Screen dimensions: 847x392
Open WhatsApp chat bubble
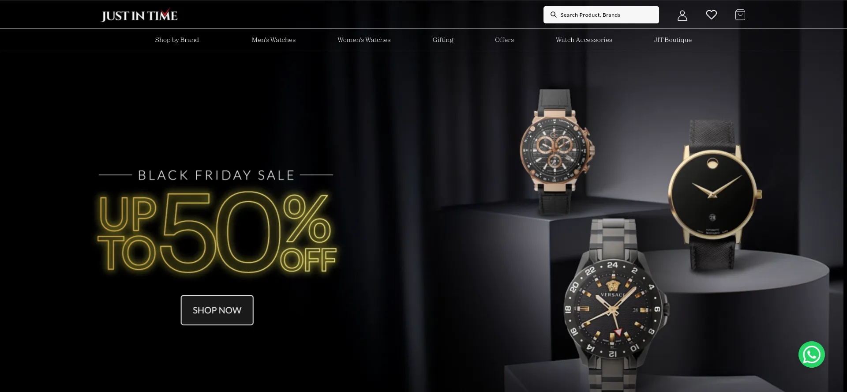[811, 354]
